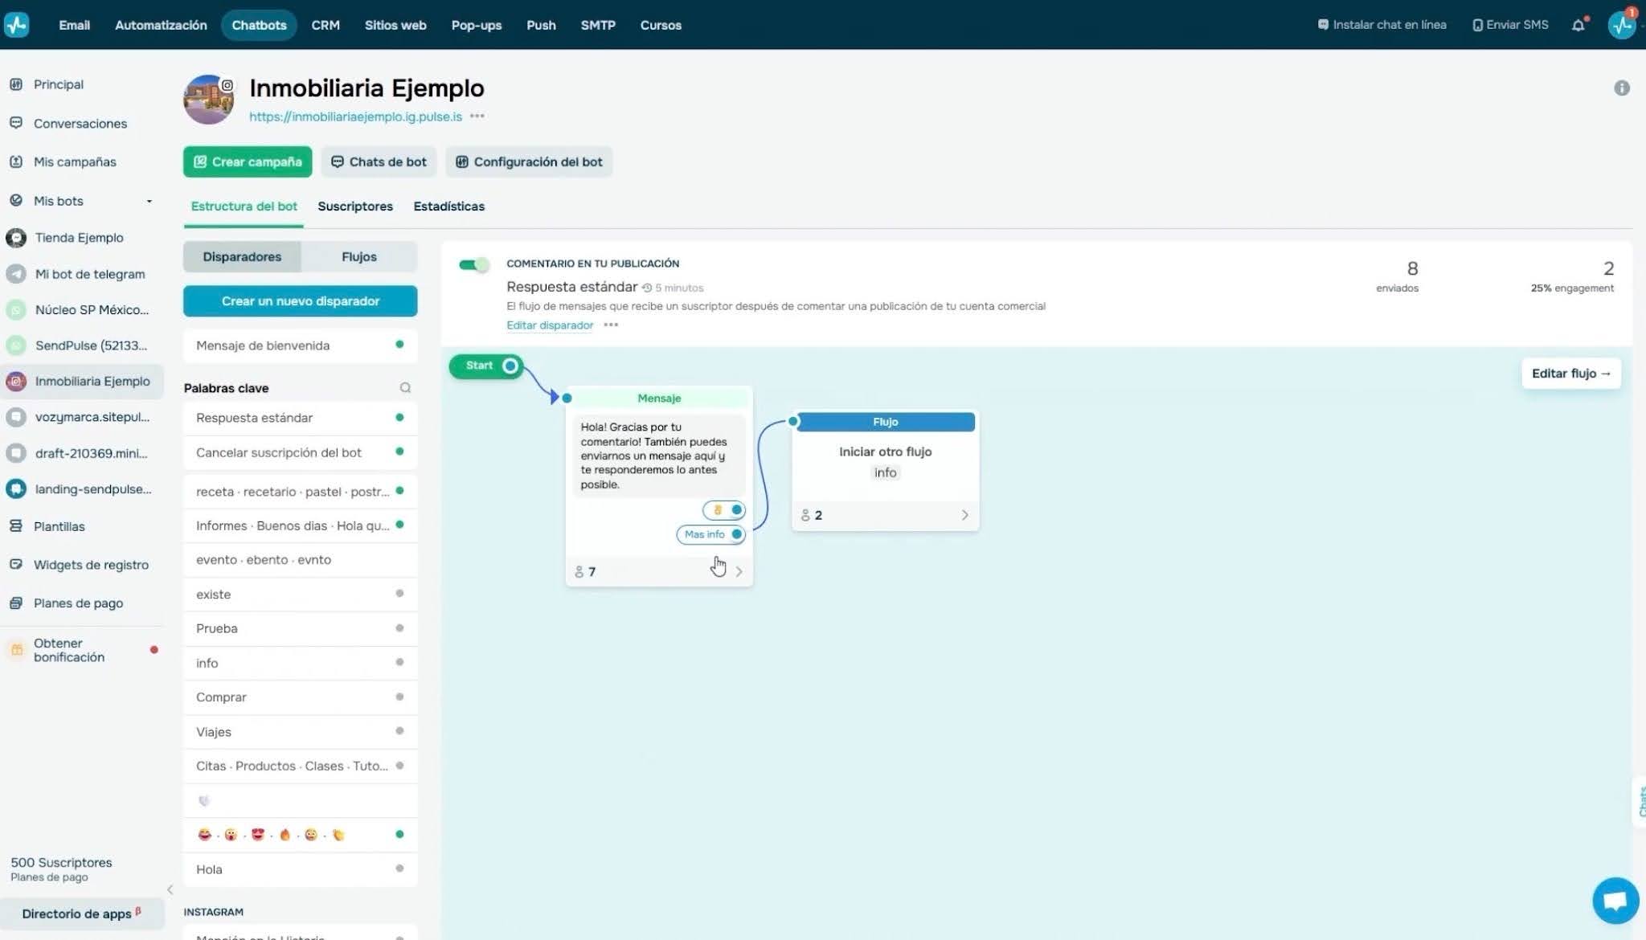Open the dots menu beside Editar disparador
1646x940 pixels.
611,325
